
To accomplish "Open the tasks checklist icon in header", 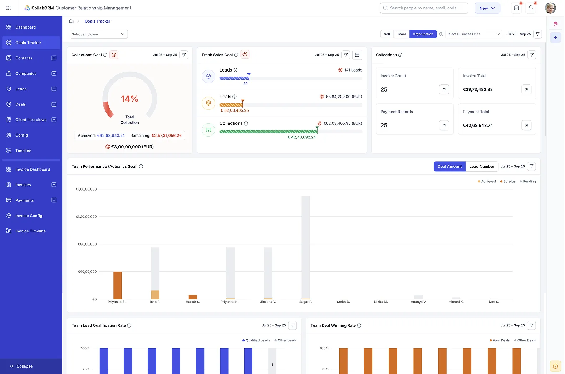I will tap(516, 8).
